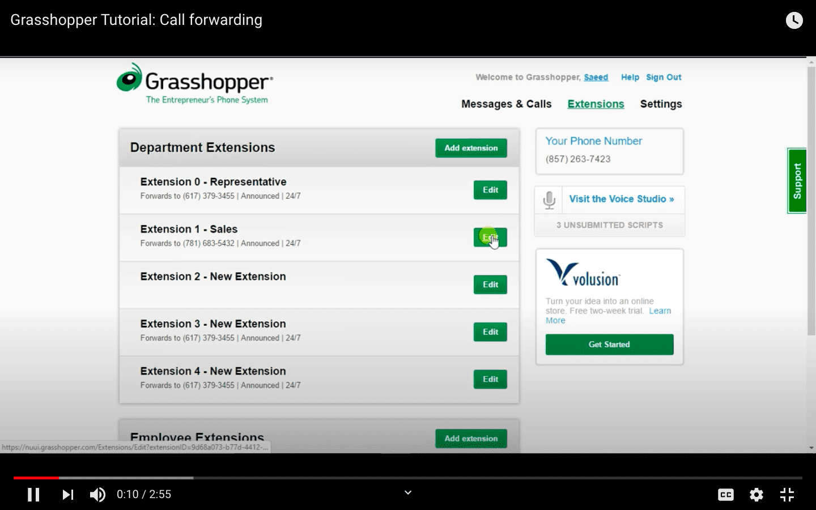Exit fullscreen mode
816x510 pixels.
pos(787,495)
